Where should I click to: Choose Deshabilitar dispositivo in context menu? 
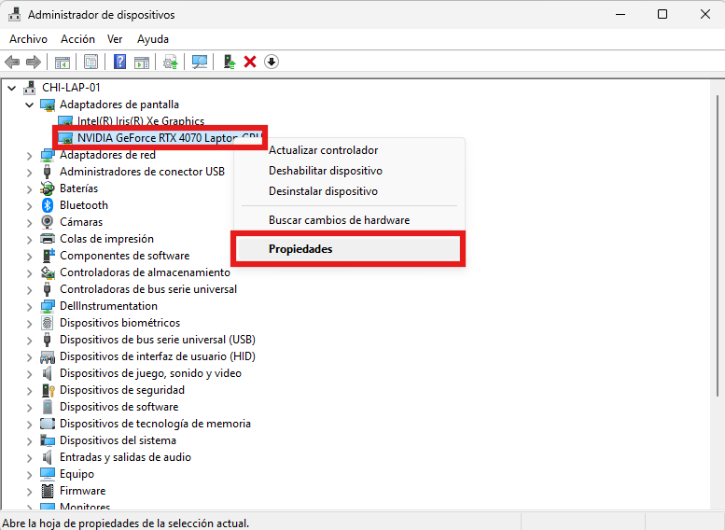pos(325,171)
